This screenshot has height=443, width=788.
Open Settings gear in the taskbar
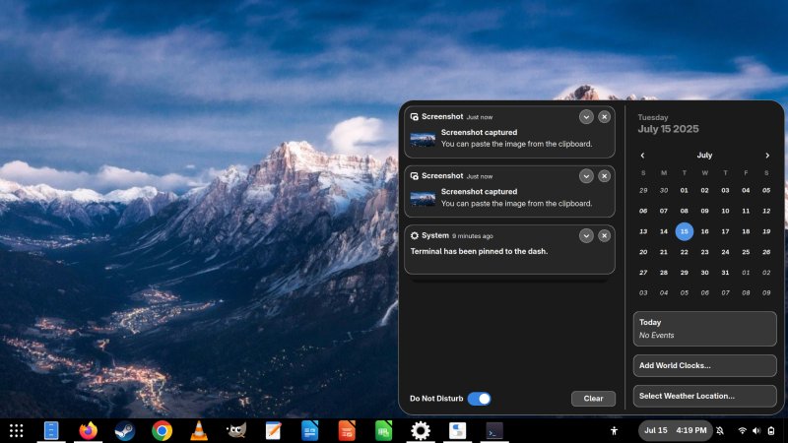click(x=421, y=430)
